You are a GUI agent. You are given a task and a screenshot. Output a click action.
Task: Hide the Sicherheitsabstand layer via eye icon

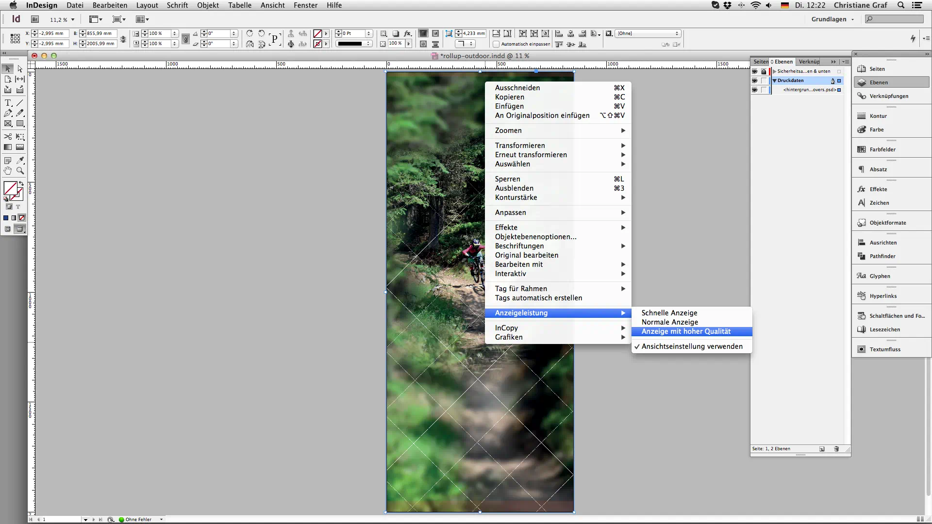point(755,71)
